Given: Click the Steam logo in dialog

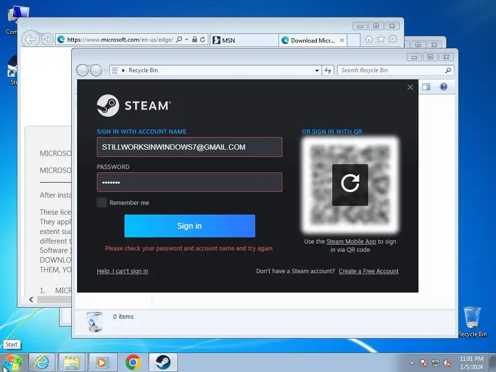Looking at the screenshot, I should click(134, 105).
